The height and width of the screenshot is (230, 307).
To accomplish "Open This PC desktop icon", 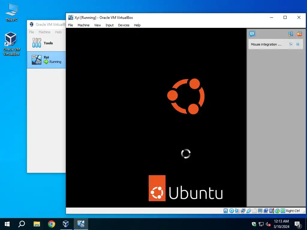I will coord(12,12).
